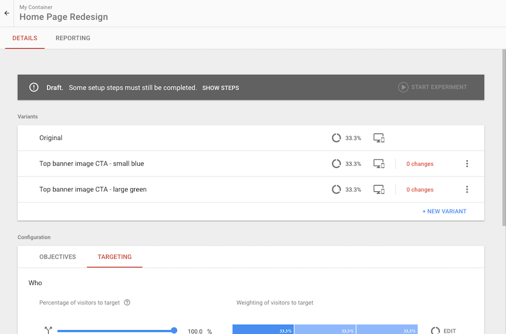Click the last weighting bar segment
506x334 pixels.
click(x=387, y=330)
